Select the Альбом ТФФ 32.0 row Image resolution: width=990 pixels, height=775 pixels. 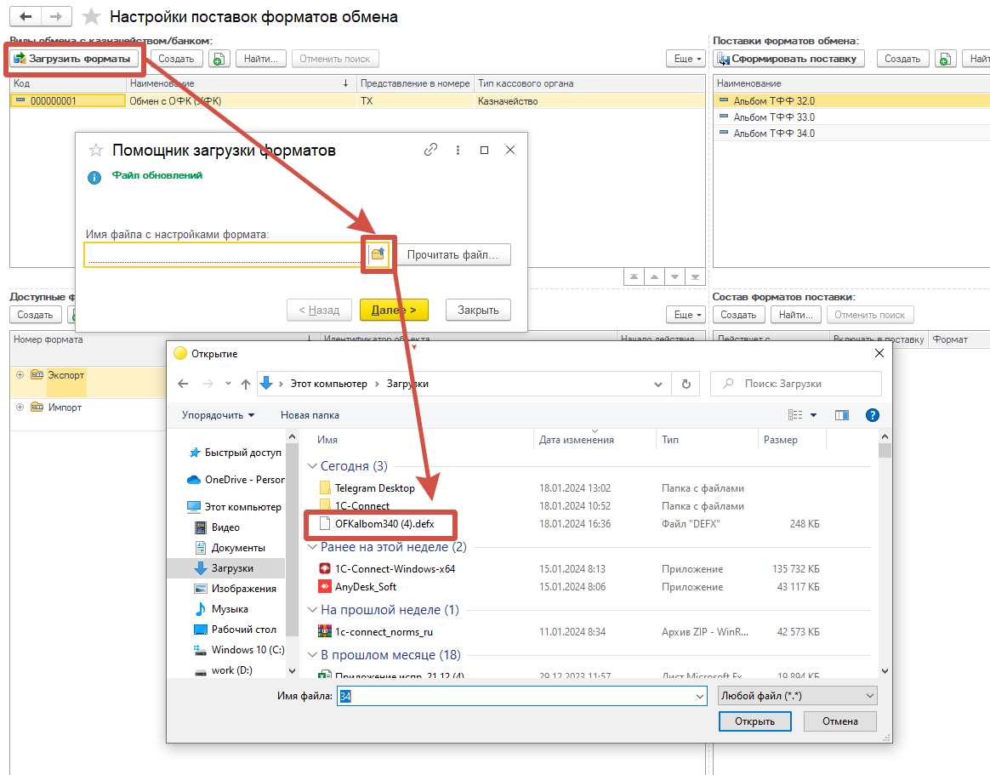tap(851, 100)
